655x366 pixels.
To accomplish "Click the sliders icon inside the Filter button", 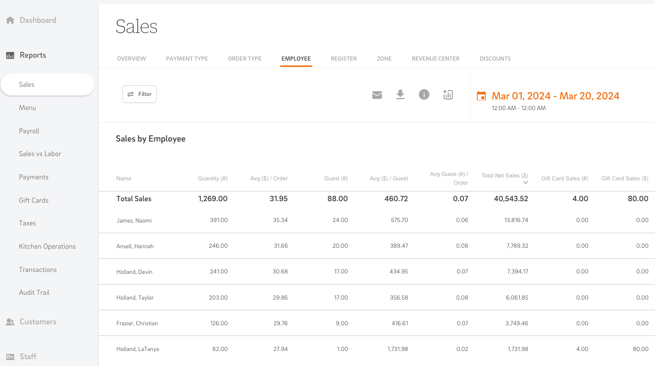I will (130, 94).
